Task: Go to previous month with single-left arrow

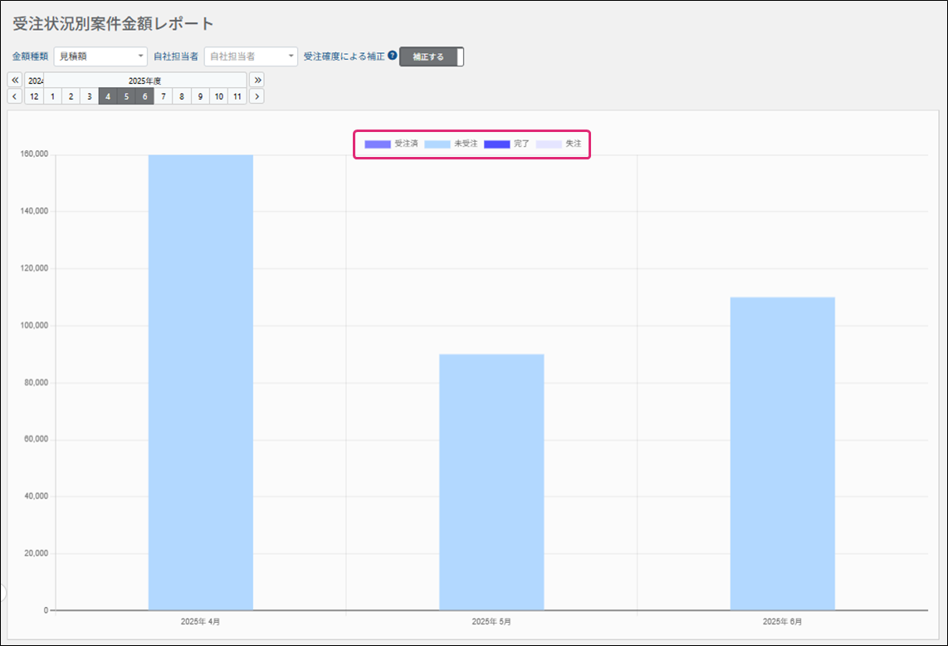Action: coord(15,96)
